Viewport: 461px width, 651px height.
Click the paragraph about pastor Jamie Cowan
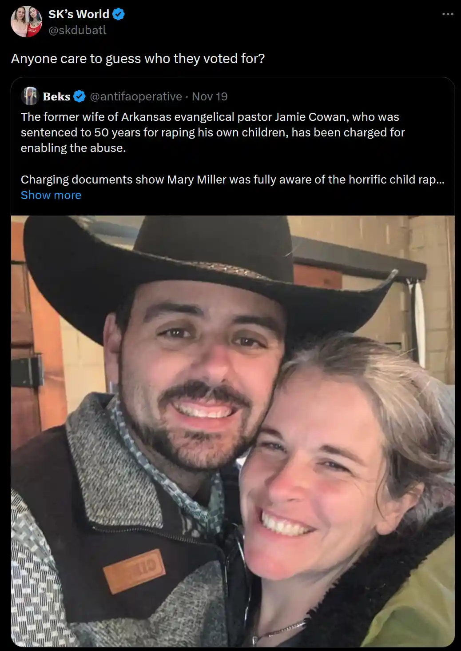[213, 132]
